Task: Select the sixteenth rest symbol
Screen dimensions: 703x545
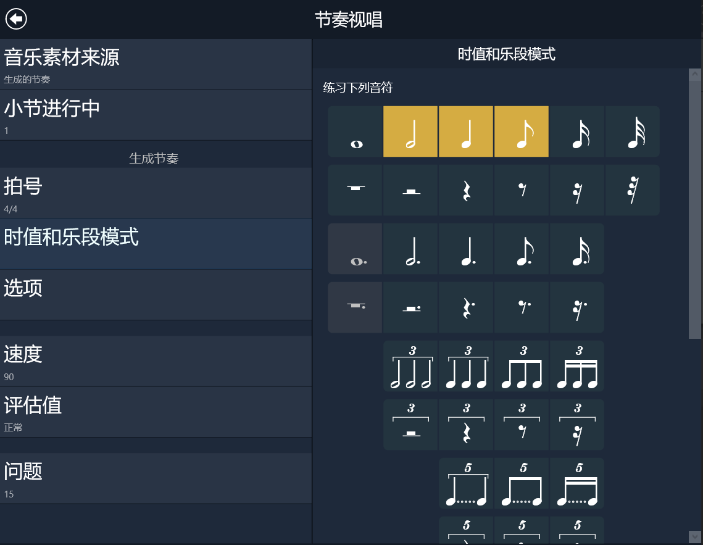Action: coord(577,190)
